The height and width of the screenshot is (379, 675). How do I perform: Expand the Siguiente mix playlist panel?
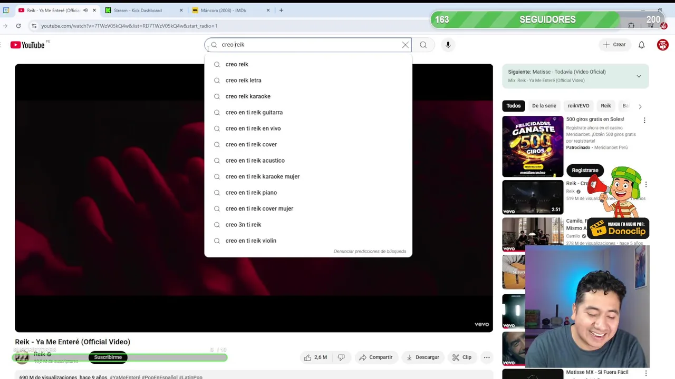click(639, 76)
